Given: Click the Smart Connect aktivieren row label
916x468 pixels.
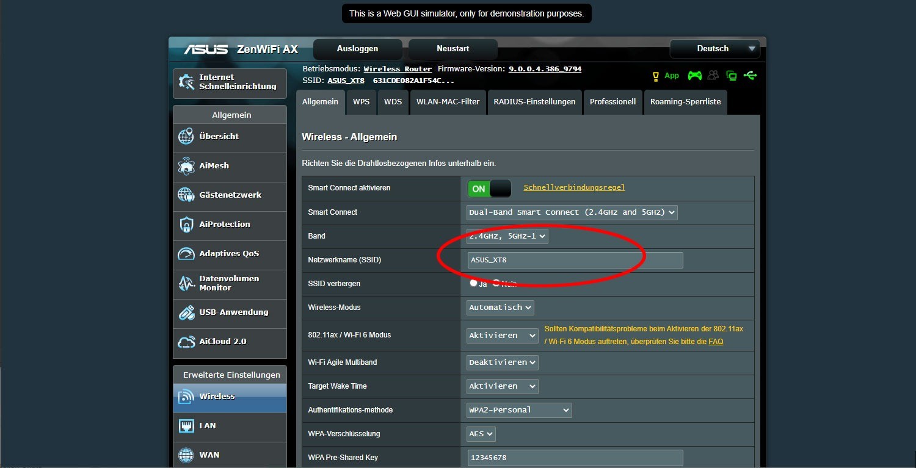Looking at the screenshot, I should coord(349,188).
